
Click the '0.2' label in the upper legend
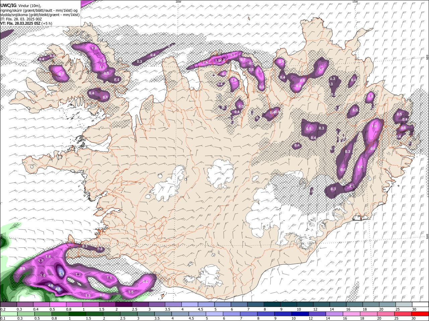pos(3,309)
